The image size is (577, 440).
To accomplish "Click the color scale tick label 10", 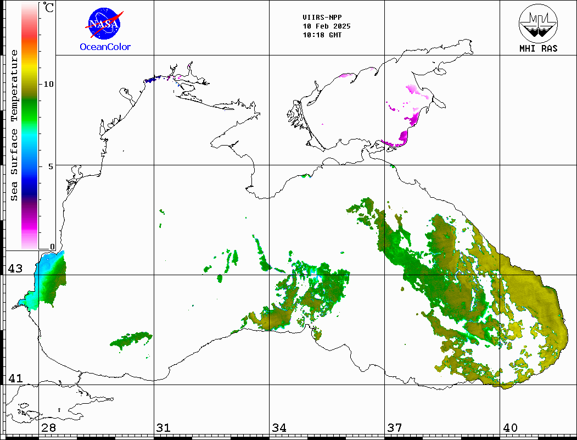I will click(48, 84).
